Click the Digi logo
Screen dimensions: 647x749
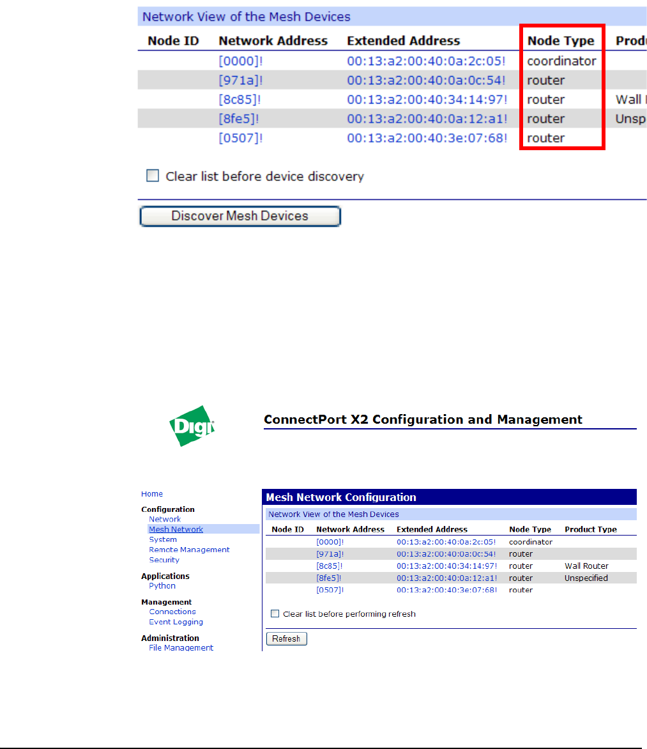click(192, 426)
